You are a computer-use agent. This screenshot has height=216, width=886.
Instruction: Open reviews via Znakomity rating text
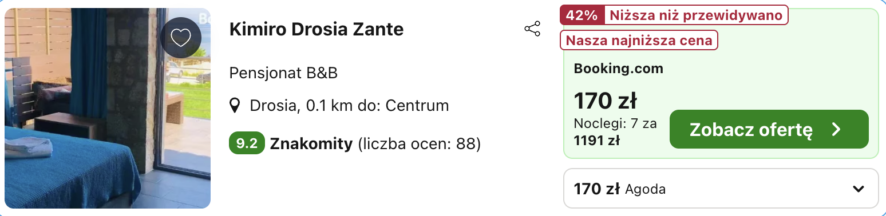[311, 143]
